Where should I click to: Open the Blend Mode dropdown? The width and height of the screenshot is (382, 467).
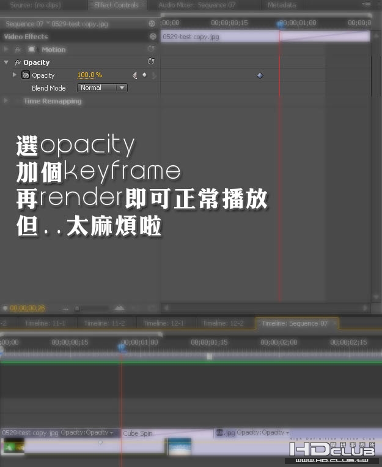(x=102, y=88)
